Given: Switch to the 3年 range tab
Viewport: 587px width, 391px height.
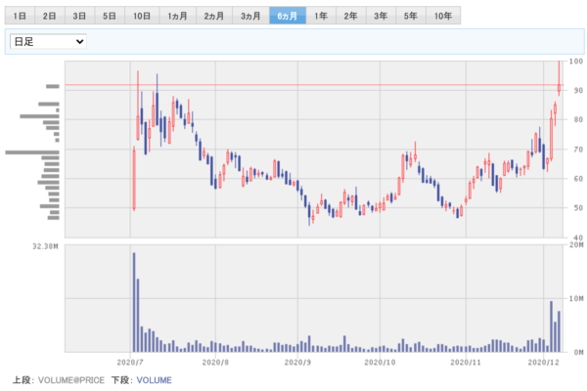Looking at the screenshot, I should tap(382, 16).
